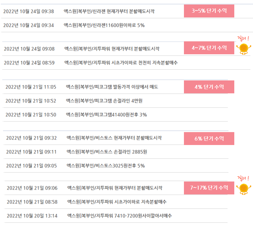Select 지투파워 시초가이하로 지속분할매수 entry

(x=116, y=202)
